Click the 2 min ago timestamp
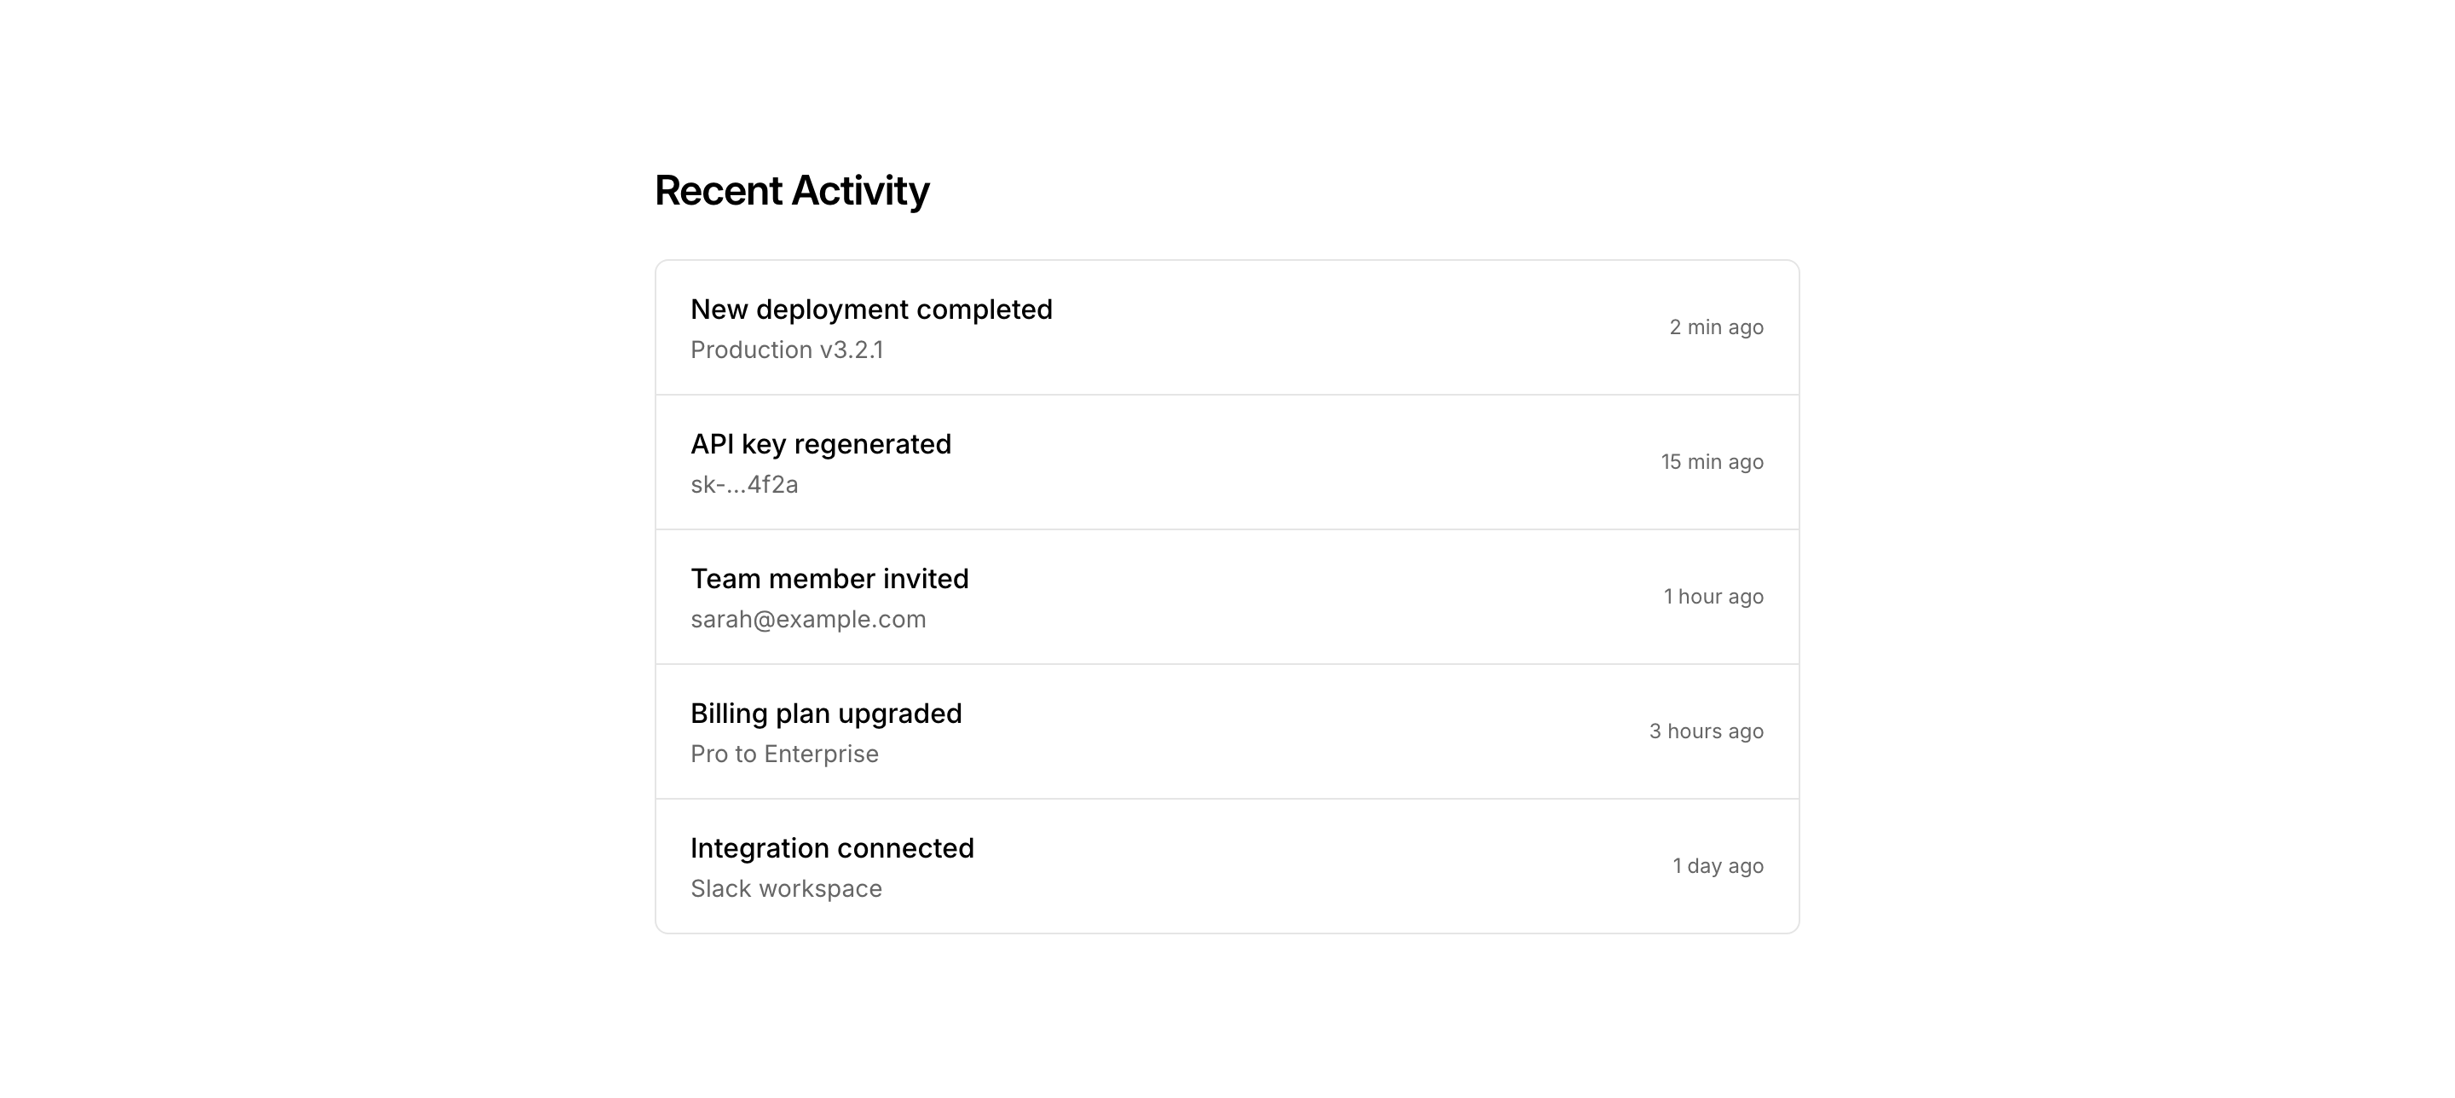This screenshot has width=2455, height=1098. coord(1715,328)
